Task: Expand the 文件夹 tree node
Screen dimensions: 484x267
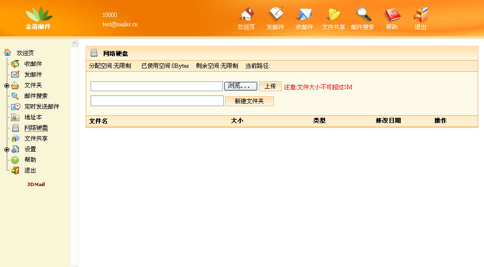Action: (x=7, y=86)
